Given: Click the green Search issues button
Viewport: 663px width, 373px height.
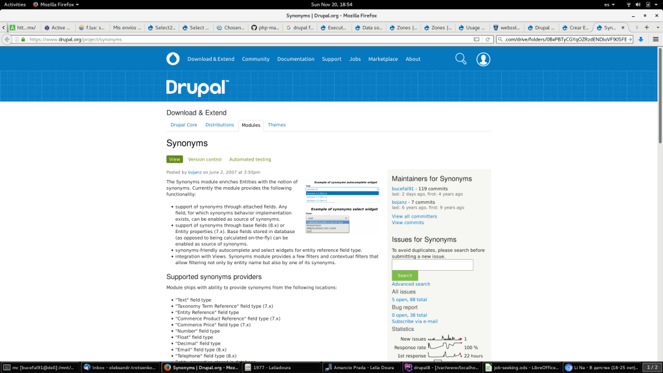Looking at the screenshot, I should pyautogui.click(x=405, y=275).
